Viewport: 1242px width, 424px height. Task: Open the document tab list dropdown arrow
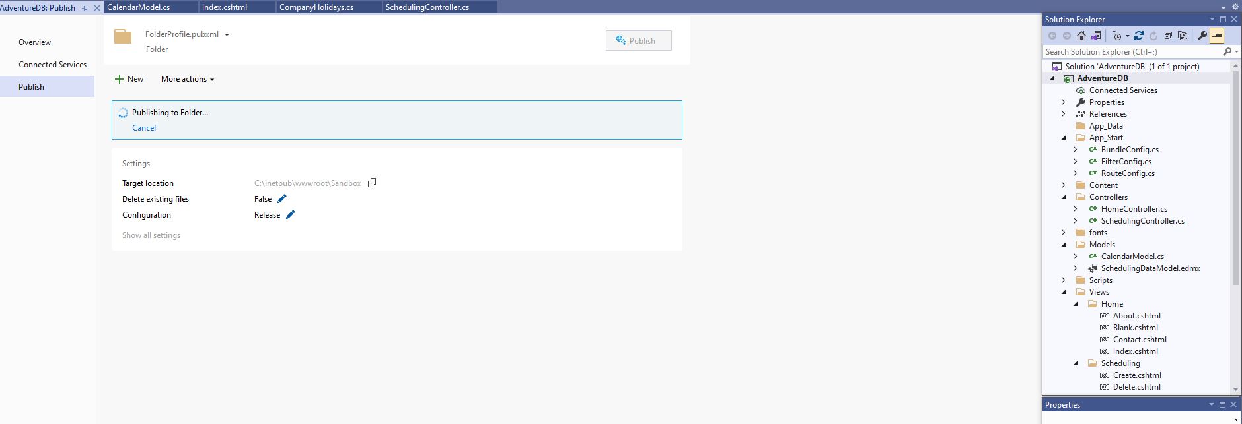click(1224, 7)
